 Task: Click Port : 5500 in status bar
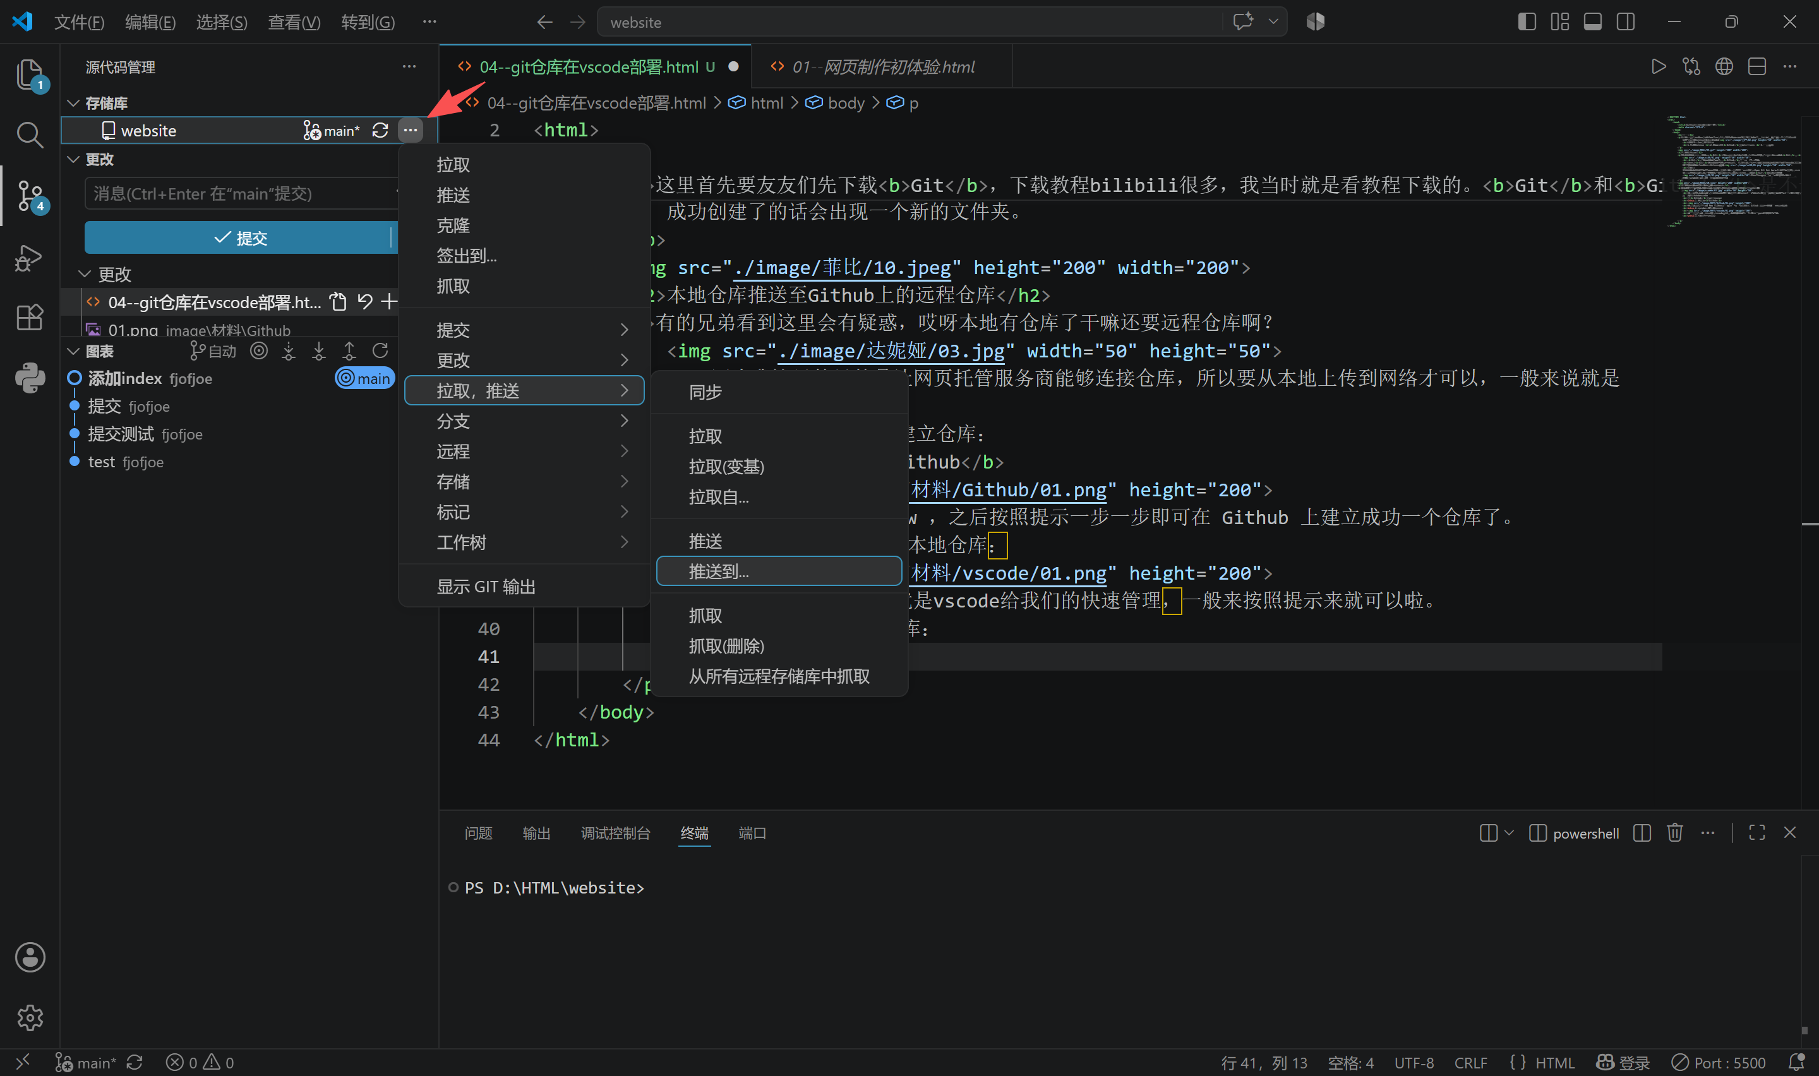tap(1717, 1062)
